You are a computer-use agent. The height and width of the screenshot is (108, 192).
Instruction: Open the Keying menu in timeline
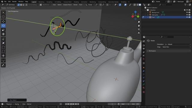[17, 104]
